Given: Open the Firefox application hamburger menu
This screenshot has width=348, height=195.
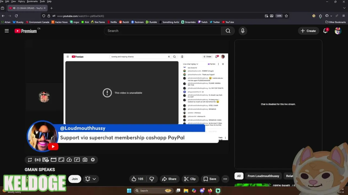Looking at the screenshot, I should pyautogui.click(x=344, y=16).
